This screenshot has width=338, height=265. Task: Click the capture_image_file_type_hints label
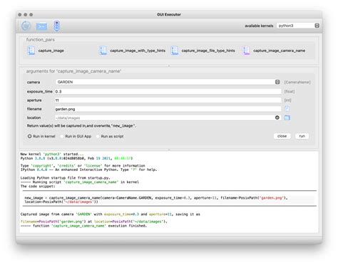(208, 51)
